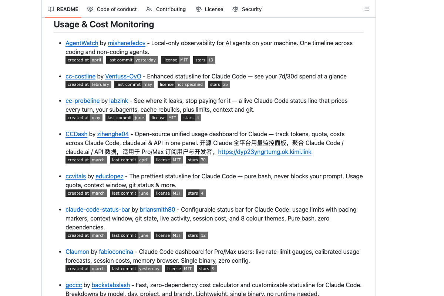Click CCDash 'stars 70' badge

point(197,160)
